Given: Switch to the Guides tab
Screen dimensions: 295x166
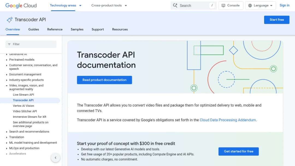Looking at the screenshot, I should click(34, 29).
